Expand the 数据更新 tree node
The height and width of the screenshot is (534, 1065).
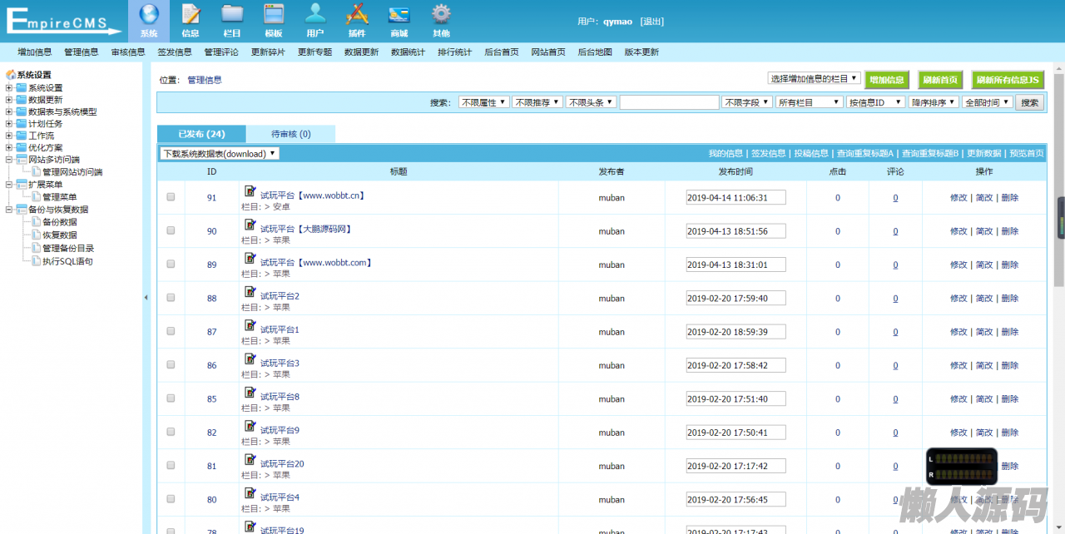(x=9, y=100)
